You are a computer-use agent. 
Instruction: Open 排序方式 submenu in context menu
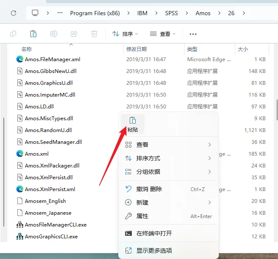click(x=169, y=158)
